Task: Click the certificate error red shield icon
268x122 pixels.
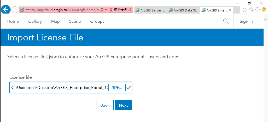Action: pos(111,10)
